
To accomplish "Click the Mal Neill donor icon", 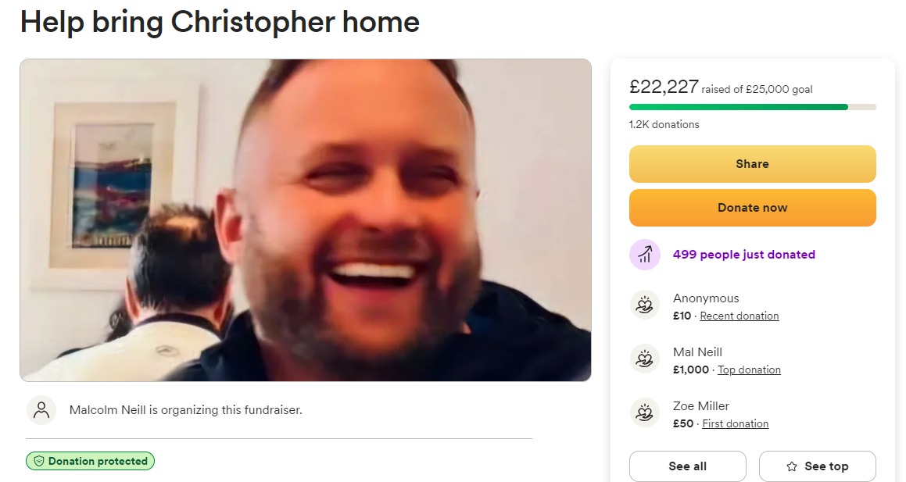I will 645,359.
